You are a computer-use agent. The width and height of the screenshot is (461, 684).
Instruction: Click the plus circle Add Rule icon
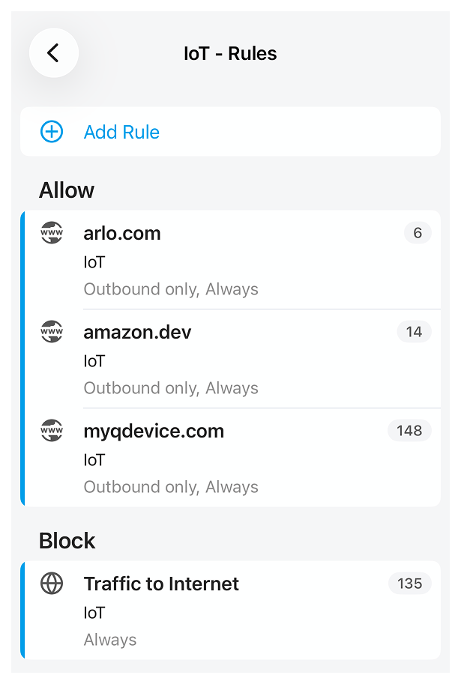point(52,133)
